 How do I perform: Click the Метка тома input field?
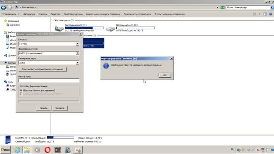tap(49, 80)
